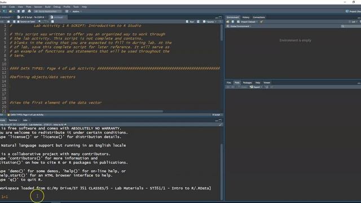
Task: Click the Run button in the editor
Action: point(190,21)
